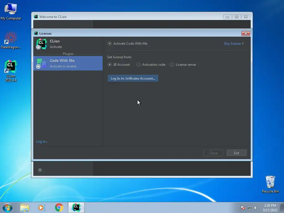Image resolution: width=284 pixels, height=213 pixels.
Task: Open Windows Explorer from the taskbar
Action: tap(25, 207)
